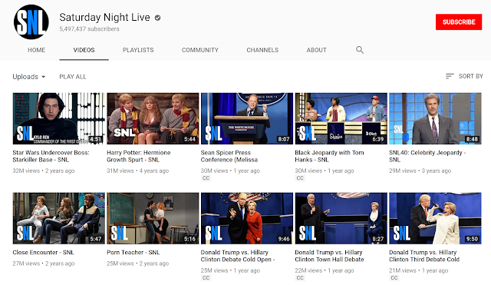Switch to the Channels tab
The height and width of the screenshot is (285, 491).
coord(262,50)
